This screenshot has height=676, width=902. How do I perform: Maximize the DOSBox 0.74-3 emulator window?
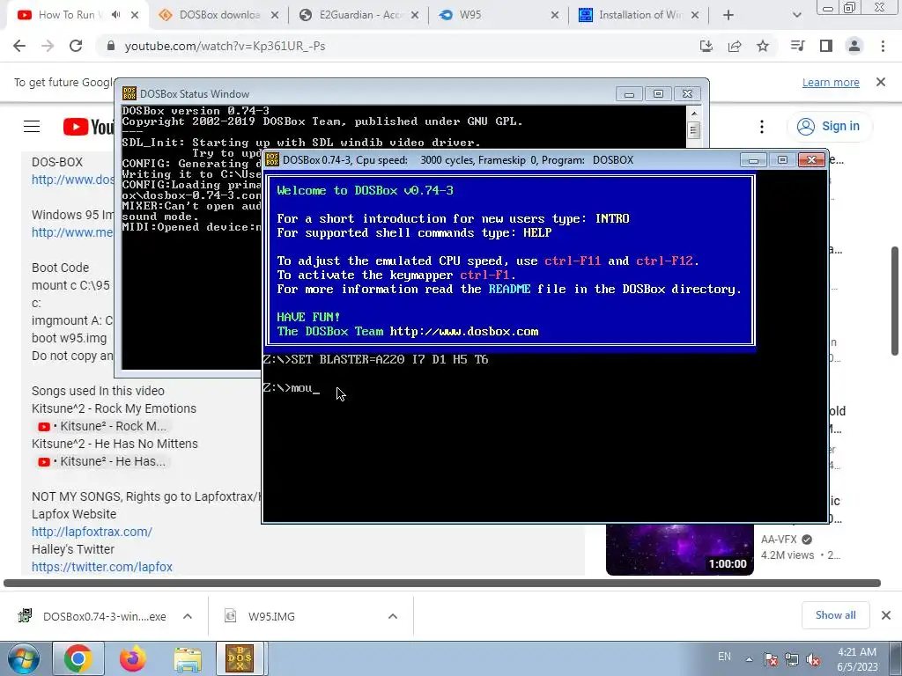782,160
